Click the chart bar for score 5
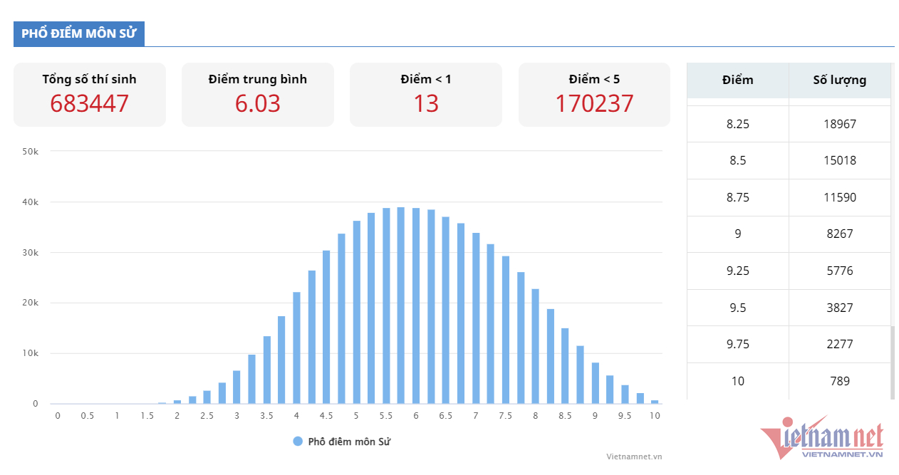 [356, 313]
